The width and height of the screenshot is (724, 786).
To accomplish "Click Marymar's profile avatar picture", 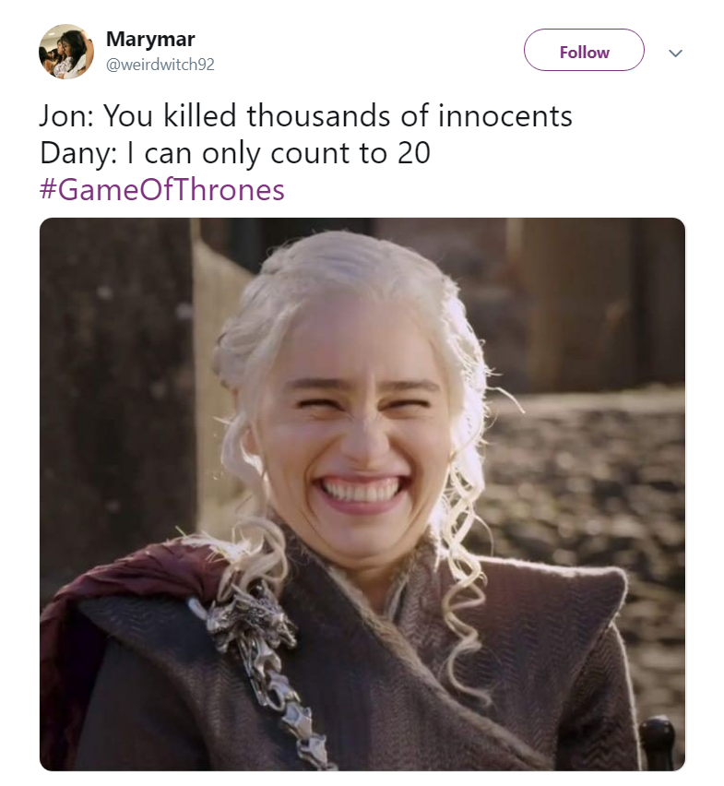I will [x=66, y=52].
